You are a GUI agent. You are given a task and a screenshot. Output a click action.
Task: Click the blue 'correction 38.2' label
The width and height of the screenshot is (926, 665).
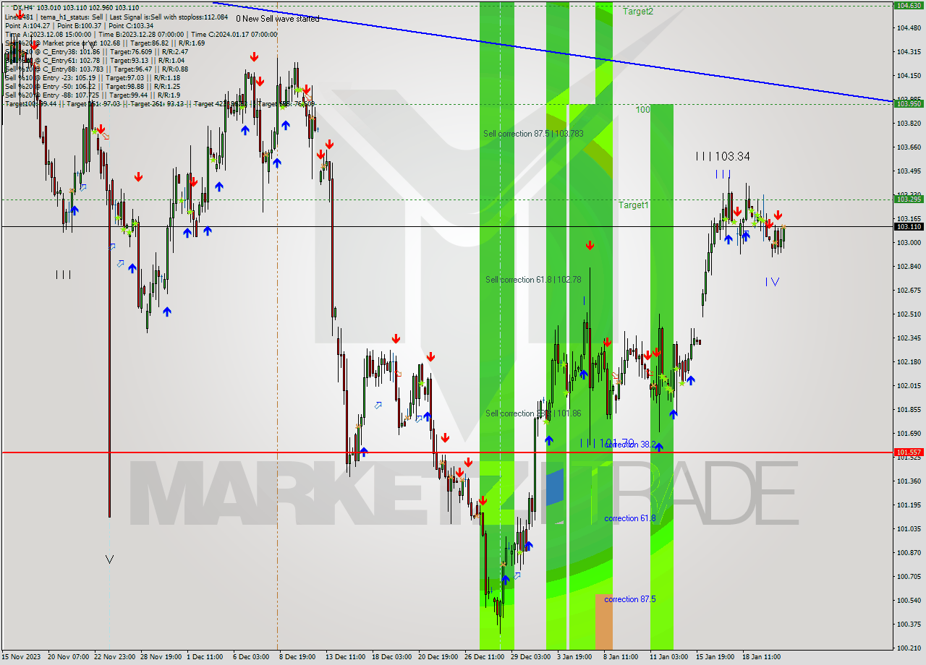click(631, 445)
